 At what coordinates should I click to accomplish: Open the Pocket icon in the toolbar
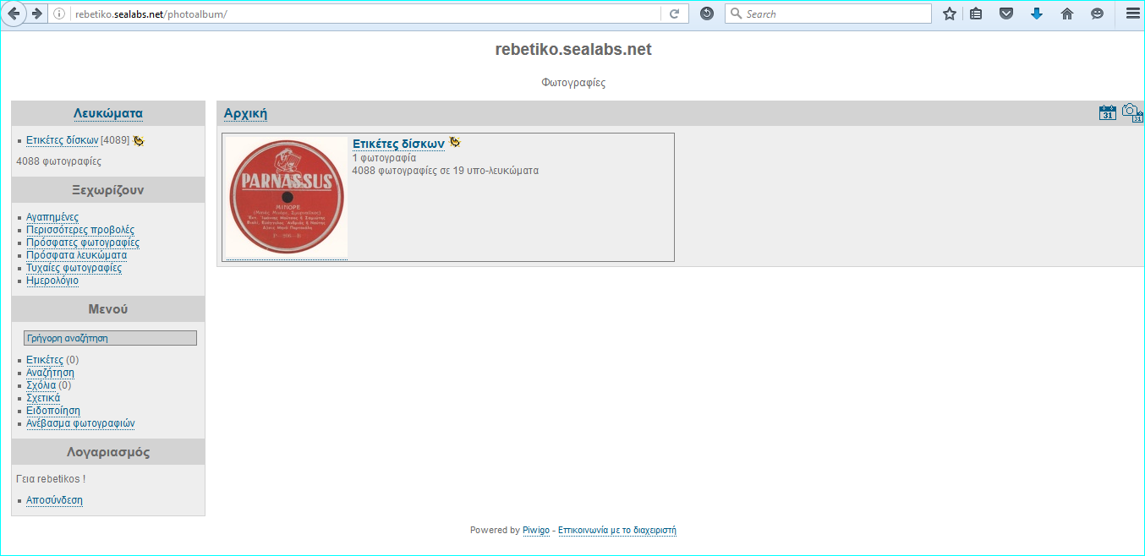click(1006, 14)
